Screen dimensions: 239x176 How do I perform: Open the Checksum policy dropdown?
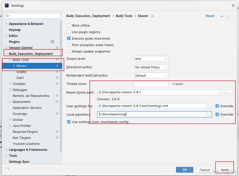coord(151,67)
